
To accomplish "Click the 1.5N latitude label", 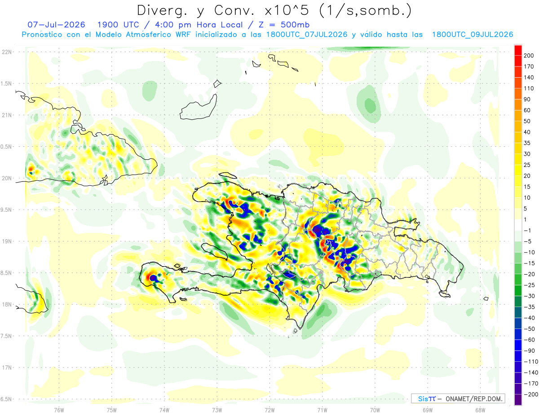I will 6,83.
